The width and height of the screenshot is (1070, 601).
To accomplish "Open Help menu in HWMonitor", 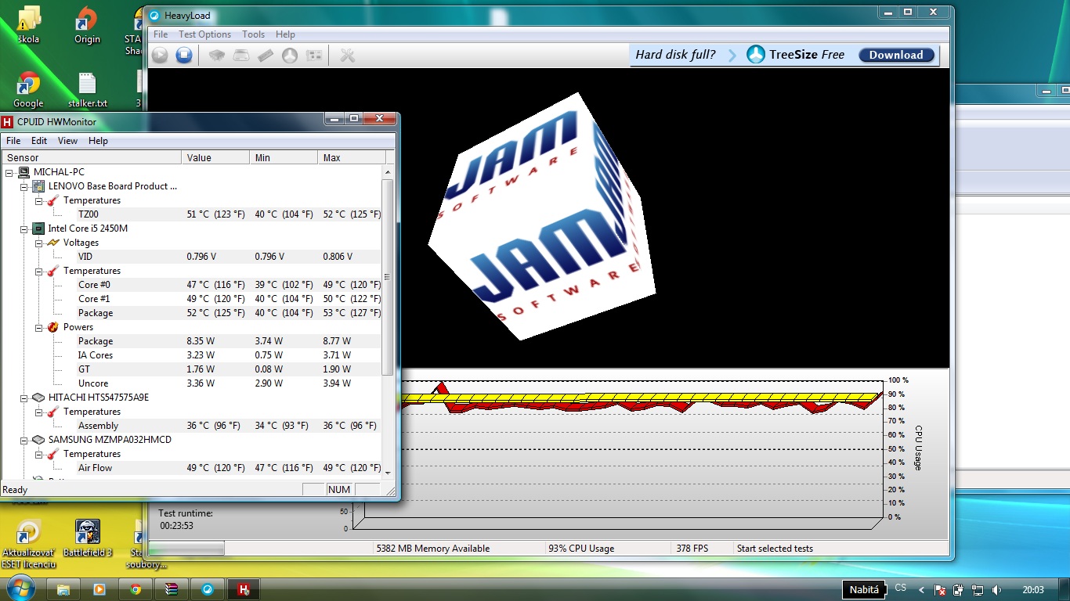I will tap(98, 141).
